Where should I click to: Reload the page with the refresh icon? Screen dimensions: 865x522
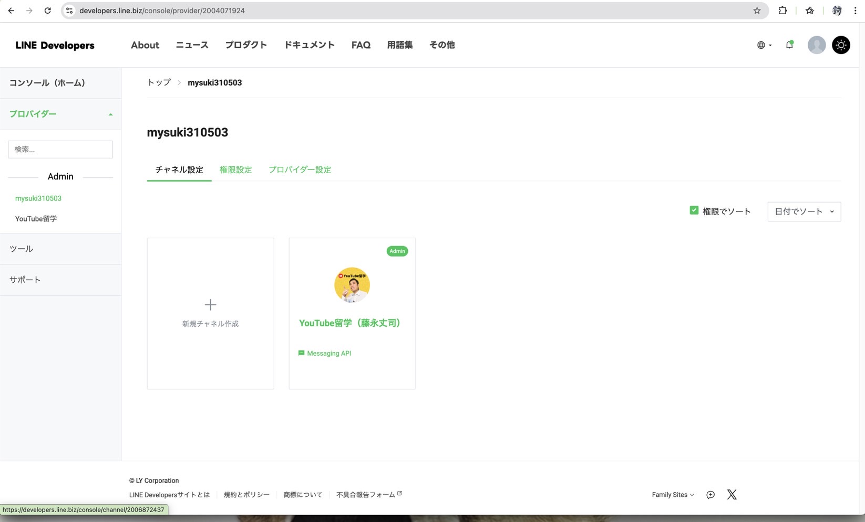tap(48, 10)
